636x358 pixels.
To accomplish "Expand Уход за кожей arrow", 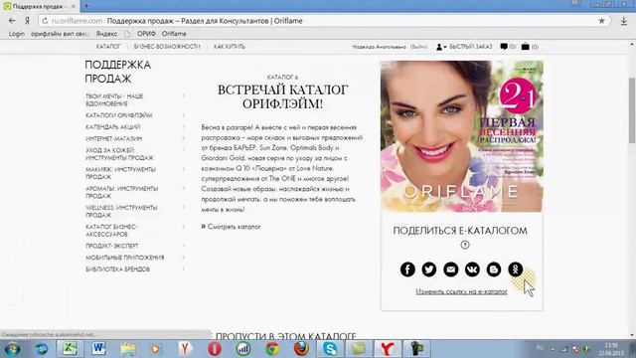I will tap(183, 150).
